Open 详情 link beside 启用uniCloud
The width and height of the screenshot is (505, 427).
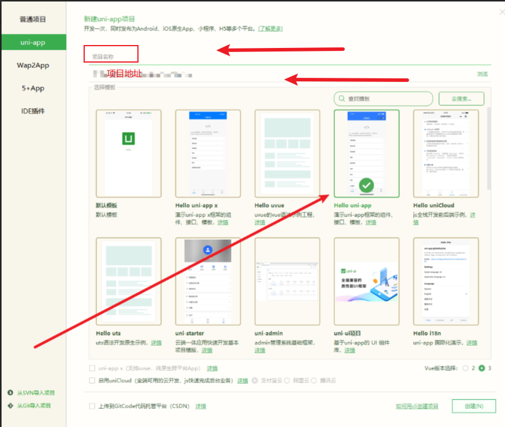243,381
